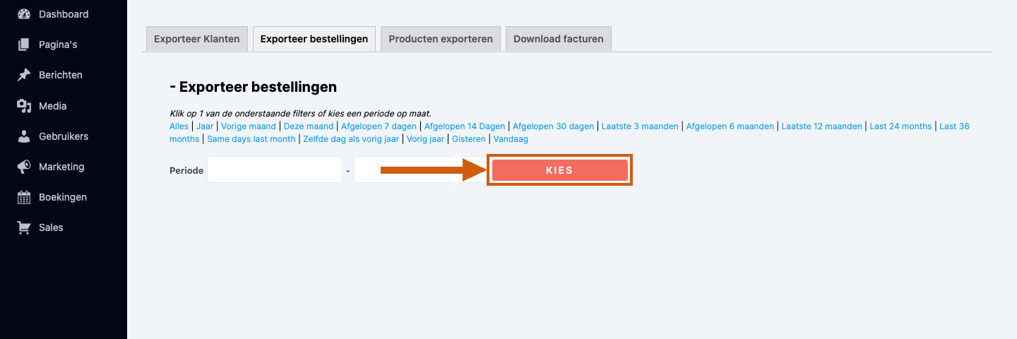The width and height of the screenshot is (1017, 339).
Task: Select the Berichten pin icon
Action: coord(24,75)
